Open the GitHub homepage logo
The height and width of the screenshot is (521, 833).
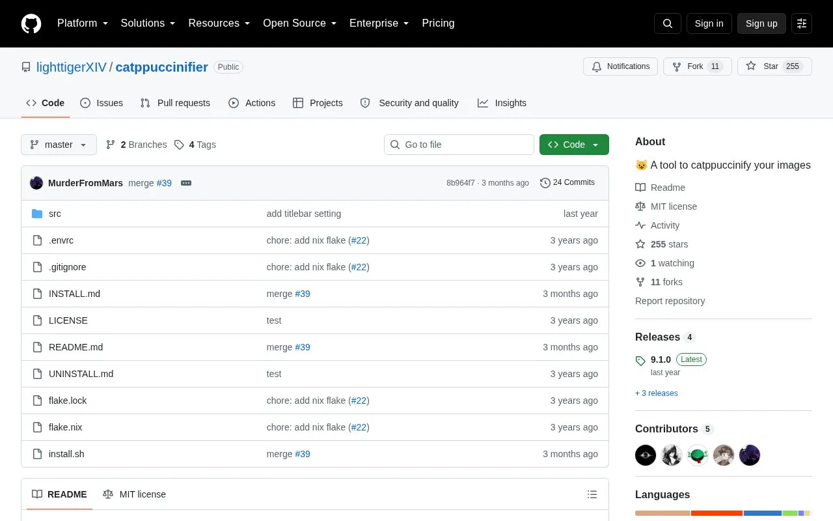pos(31,23)
